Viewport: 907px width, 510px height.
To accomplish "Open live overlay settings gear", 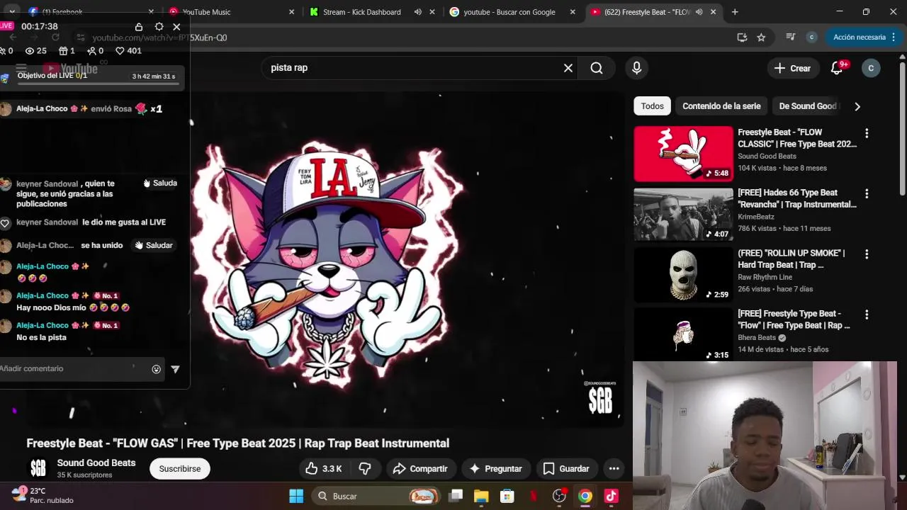I will [159, 27].
